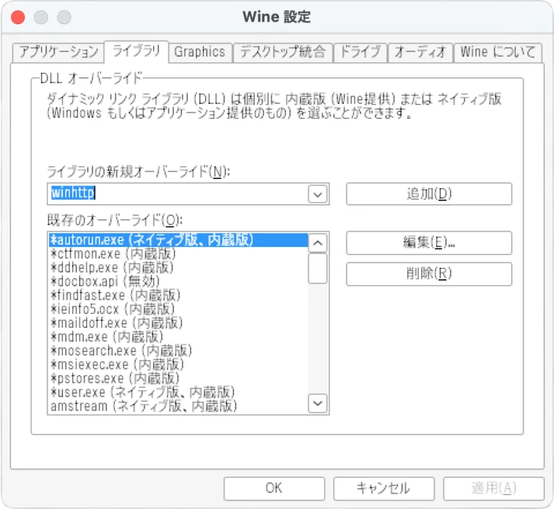The image size is (554, 509).
Task: Click the キャンセル button
Action: 384,488
